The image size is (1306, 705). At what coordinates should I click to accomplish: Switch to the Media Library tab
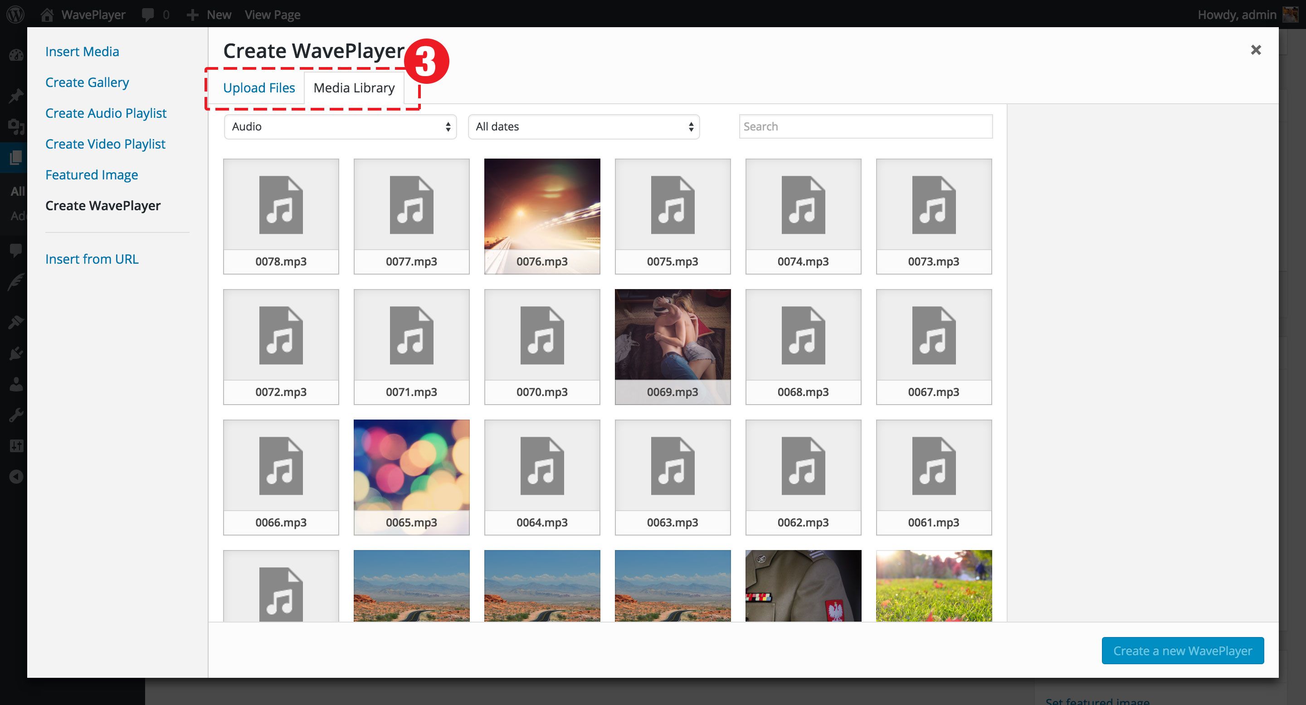click(354, 87)
